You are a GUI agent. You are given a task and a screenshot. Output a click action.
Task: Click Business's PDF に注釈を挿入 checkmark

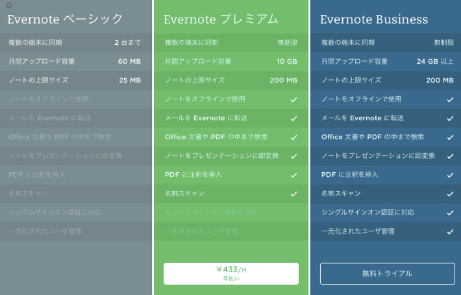pyautogui.click(x=450, y=175)
